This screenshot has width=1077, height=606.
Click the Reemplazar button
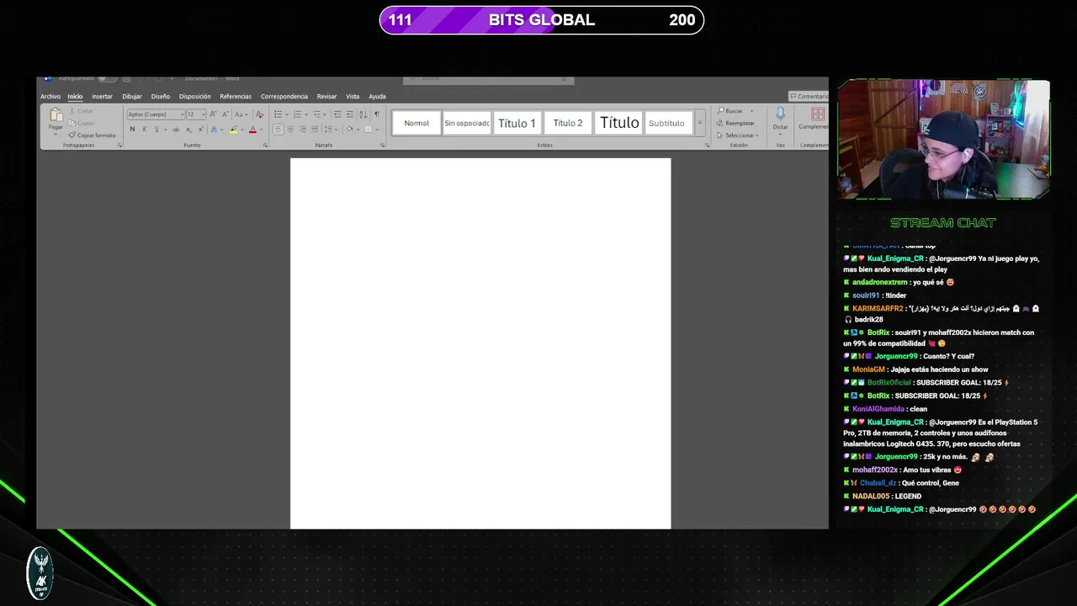736,124
